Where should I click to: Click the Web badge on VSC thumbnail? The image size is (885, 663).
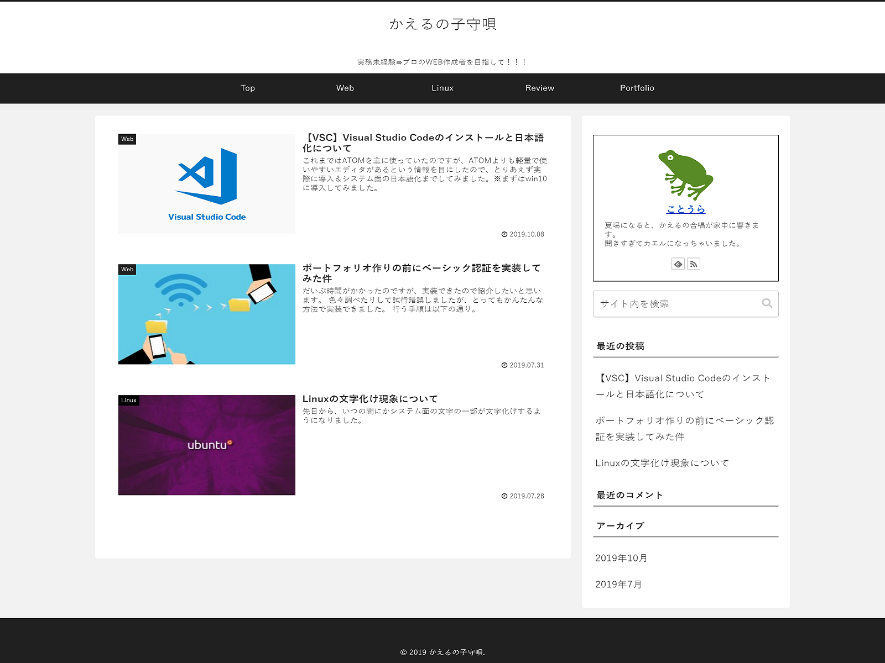pyautogui.click(x=127, y=139)
